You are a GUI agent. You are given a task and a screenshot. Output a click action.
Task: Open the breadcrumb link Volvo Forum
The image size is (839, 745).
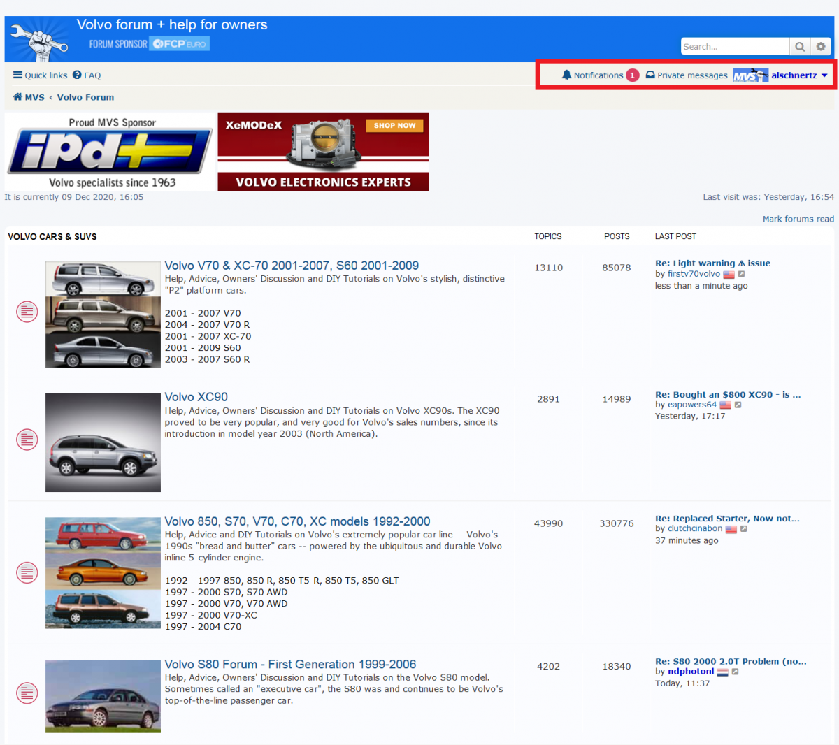tap(85, 97)
